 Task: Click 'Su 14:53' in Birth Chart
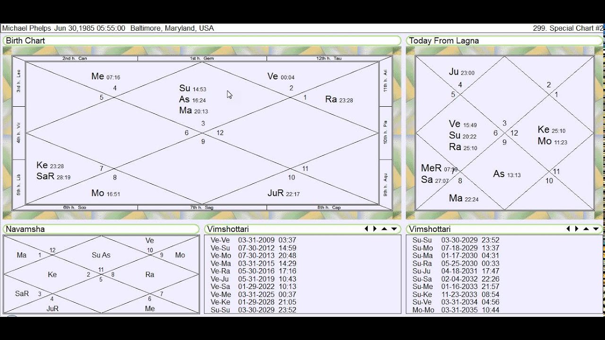tap(192, 88)
